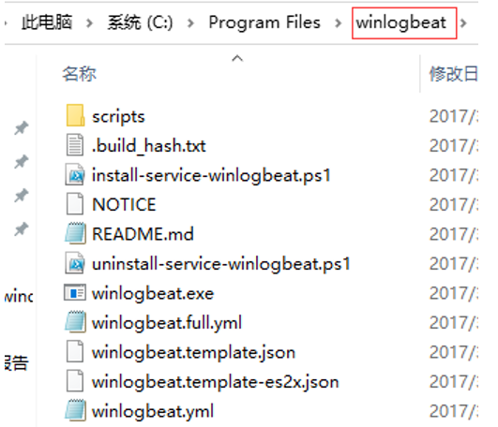Select the scripts folder icon

click(75, 116)
